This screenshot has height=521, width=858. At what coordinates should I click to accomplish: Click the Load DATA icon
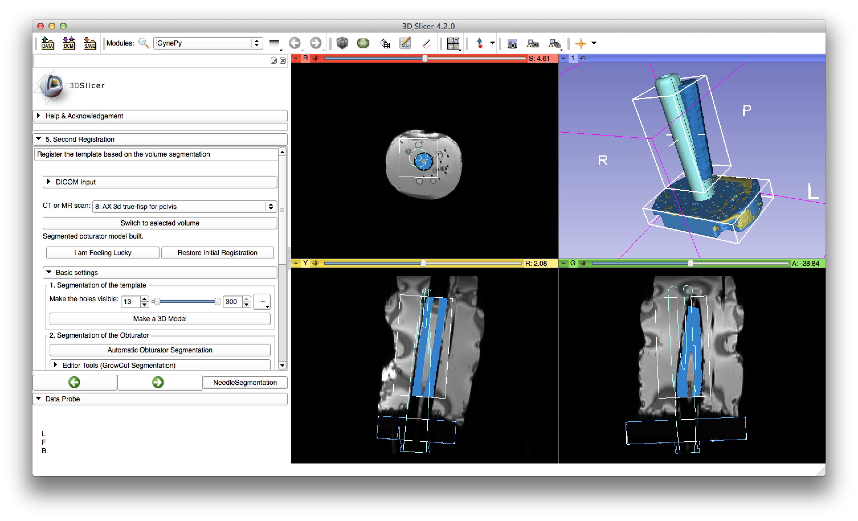pyautogui.click(x=47, y=43)
